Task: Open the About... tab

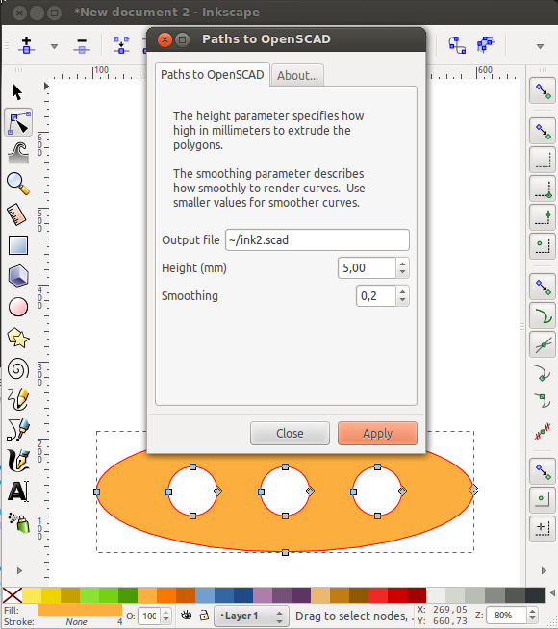Action: point(297,75)
